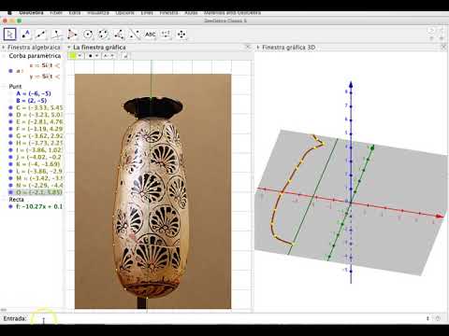Collapse the Finestra algebraica panel
Image resolution: width=449 pixels, height=336 pixels.
(4, 48)
